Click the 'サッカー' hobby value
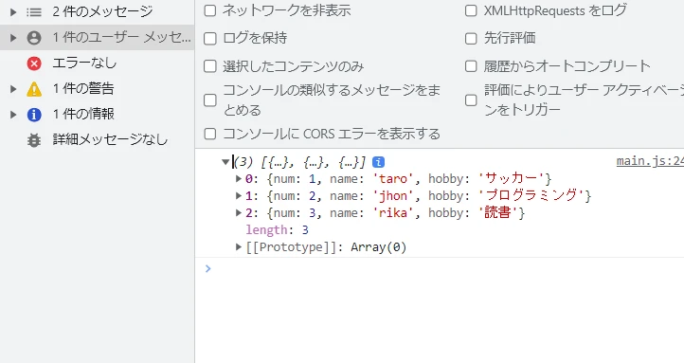 pos(512,178)
